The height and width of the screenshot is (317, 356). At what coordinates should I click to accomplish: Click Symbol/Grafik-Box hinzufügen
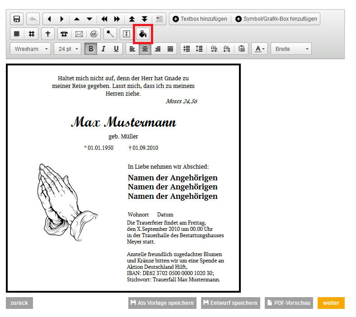click(x=276, y=19)
